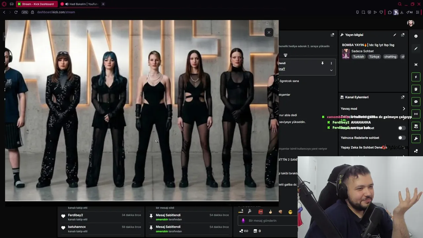423x238 pixels.
Task: Switch to Hadi Bakalım YouTube tab
Action: coord(79,4)
